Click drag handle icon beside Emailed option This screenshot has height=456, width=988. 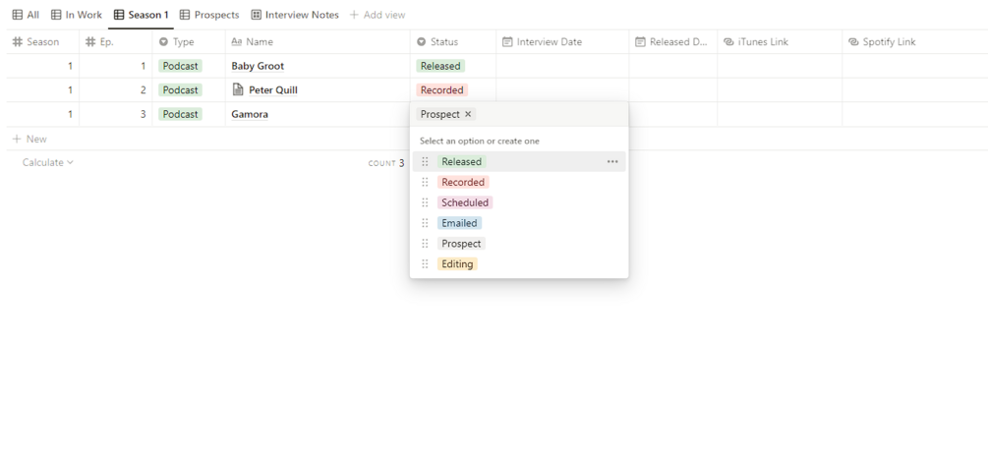[x=425, y=223]
